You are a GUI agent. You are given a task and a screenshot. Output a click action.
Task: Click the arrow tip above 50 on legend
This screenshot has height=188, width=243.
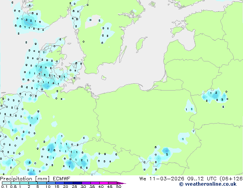tap(121, 183)
